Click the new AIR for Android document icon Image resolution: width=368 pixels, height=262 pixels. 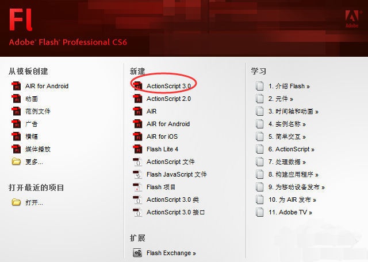pyautogui.click(x=137, y=124)
